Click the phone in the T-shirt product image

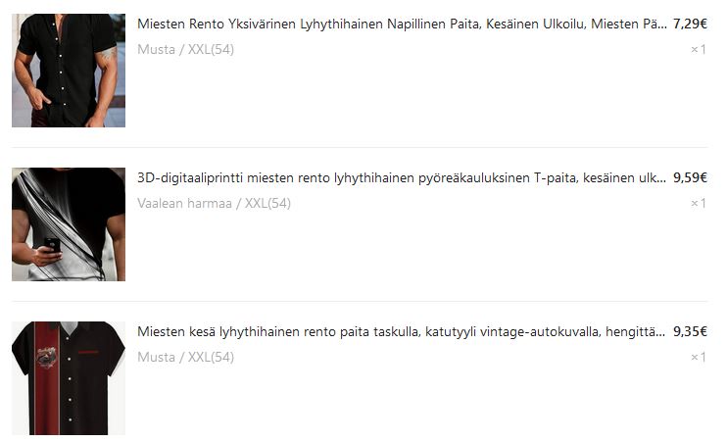click(x=52, y=245)
